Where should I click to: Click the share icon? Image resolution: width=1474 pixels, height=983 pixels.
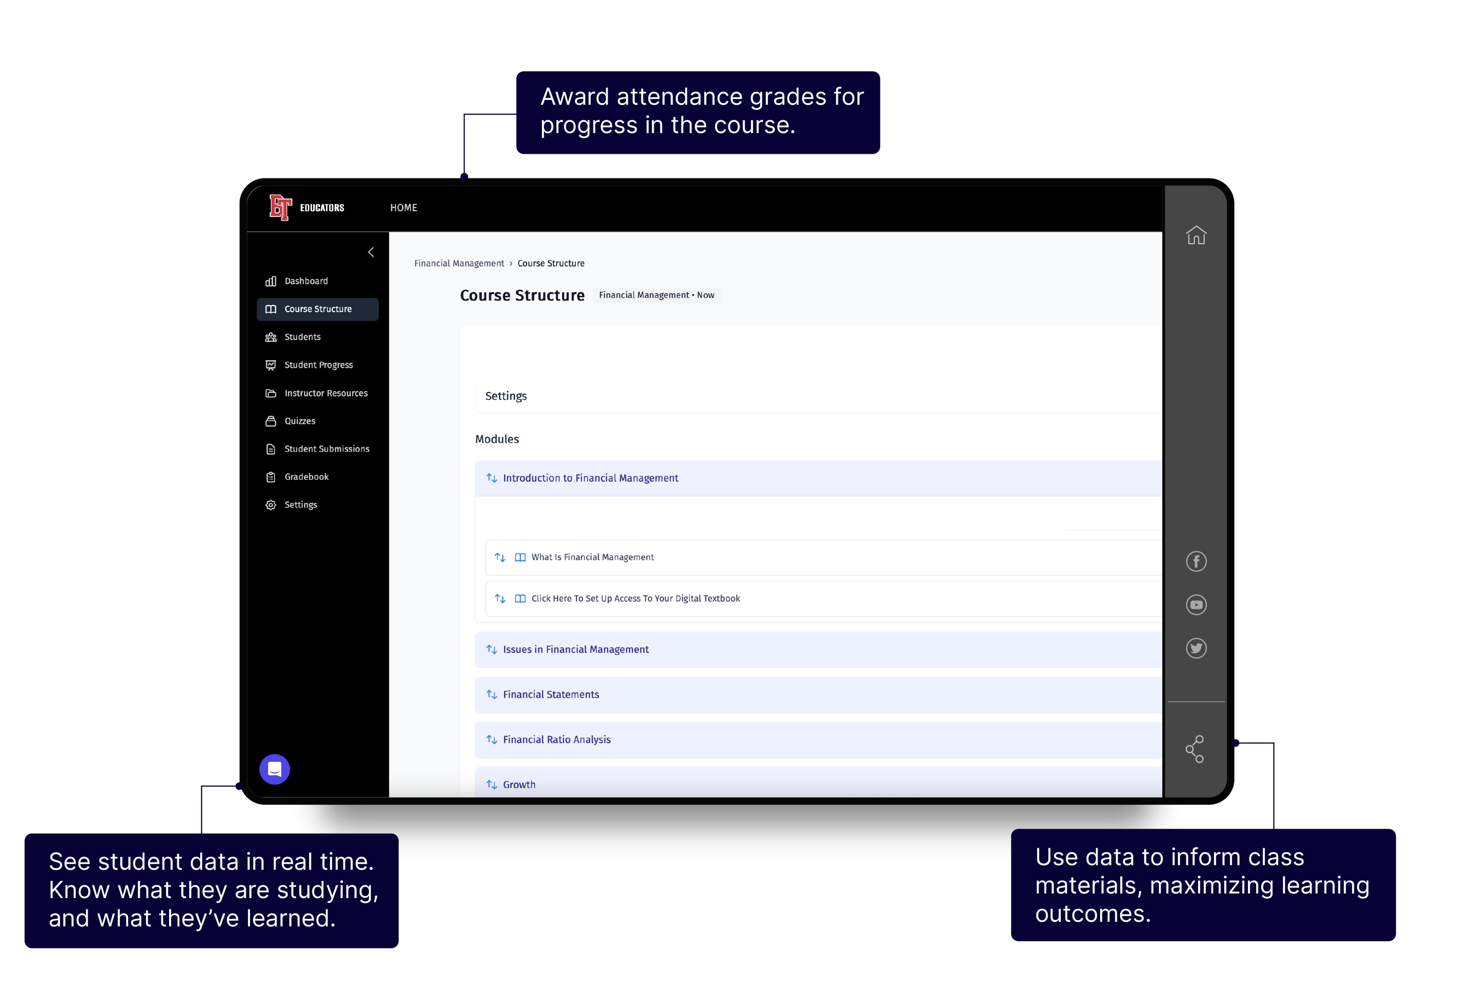pyautogui.click(x=1194, y=749)
